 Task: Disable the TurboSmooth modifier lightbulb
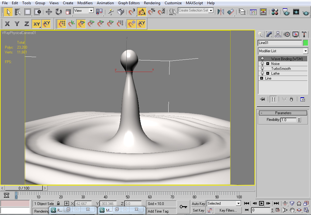coord(262,69)
